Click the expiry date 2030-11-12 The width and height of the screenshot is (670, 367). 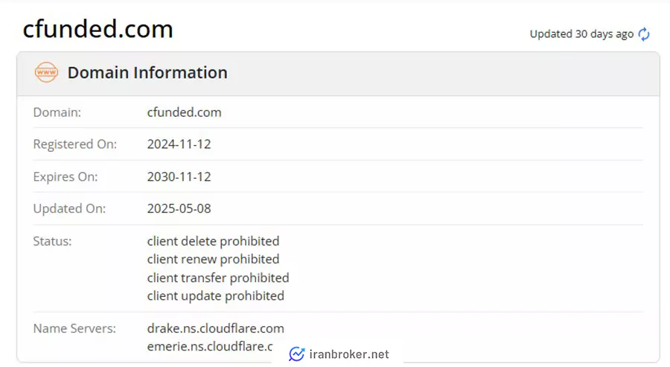coord(179,177)
